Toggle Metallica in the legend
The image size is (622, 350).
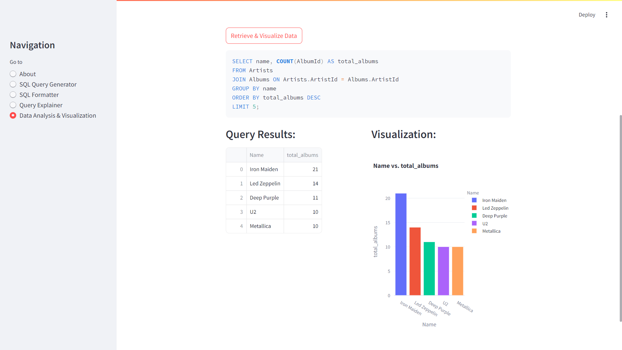491,231
